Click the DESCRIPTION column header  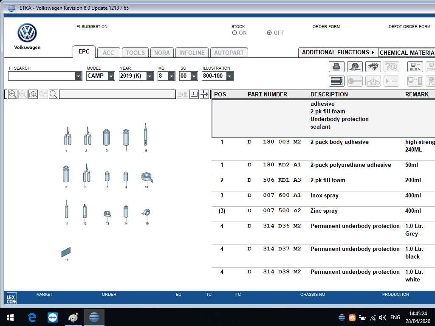329,94
